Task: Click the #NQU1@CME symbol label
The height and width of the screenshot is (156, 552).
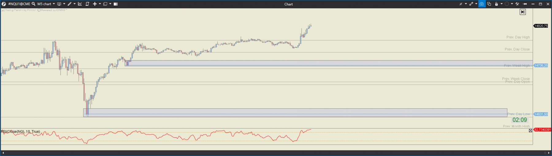Action: click(x=19, y=4)
